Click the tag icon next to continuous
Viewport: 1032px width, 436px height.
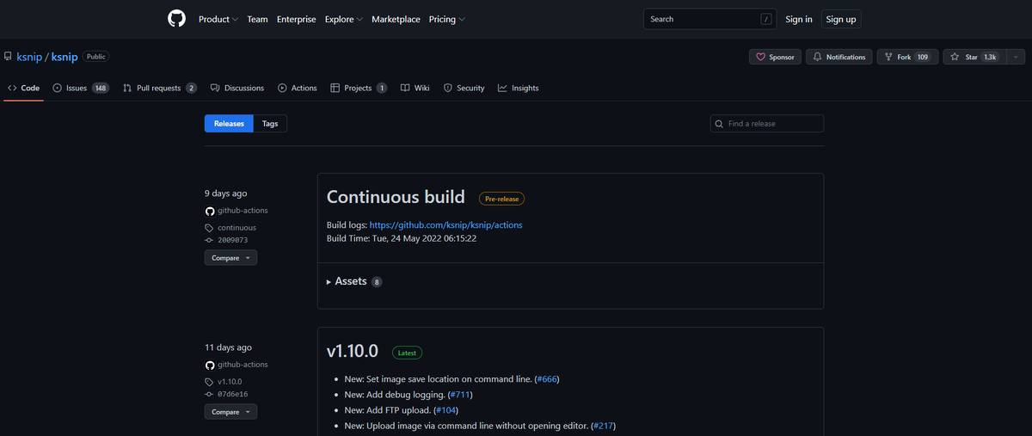(x=209, y=228)
